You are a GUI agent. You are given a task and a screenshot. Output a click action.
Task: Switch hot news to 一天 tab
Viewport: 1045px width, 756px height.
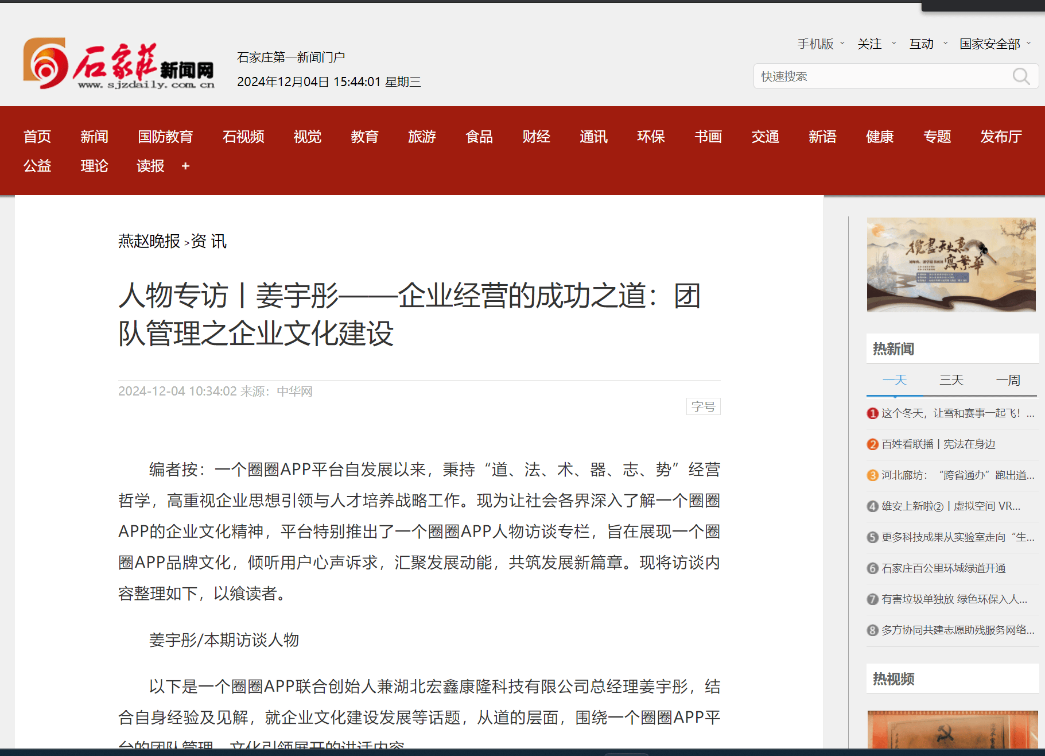895,380
